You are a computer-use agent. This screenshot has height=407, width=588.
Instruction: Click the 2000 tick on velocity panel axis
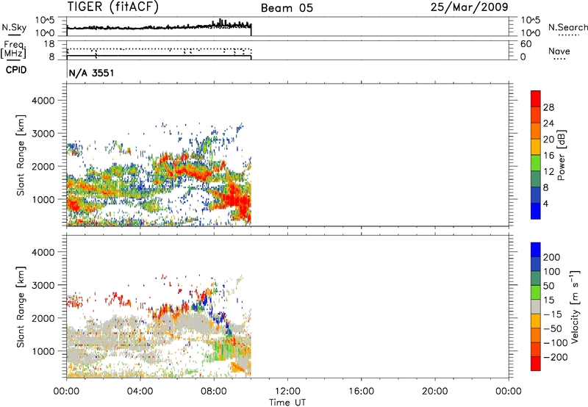pos(43,318)
